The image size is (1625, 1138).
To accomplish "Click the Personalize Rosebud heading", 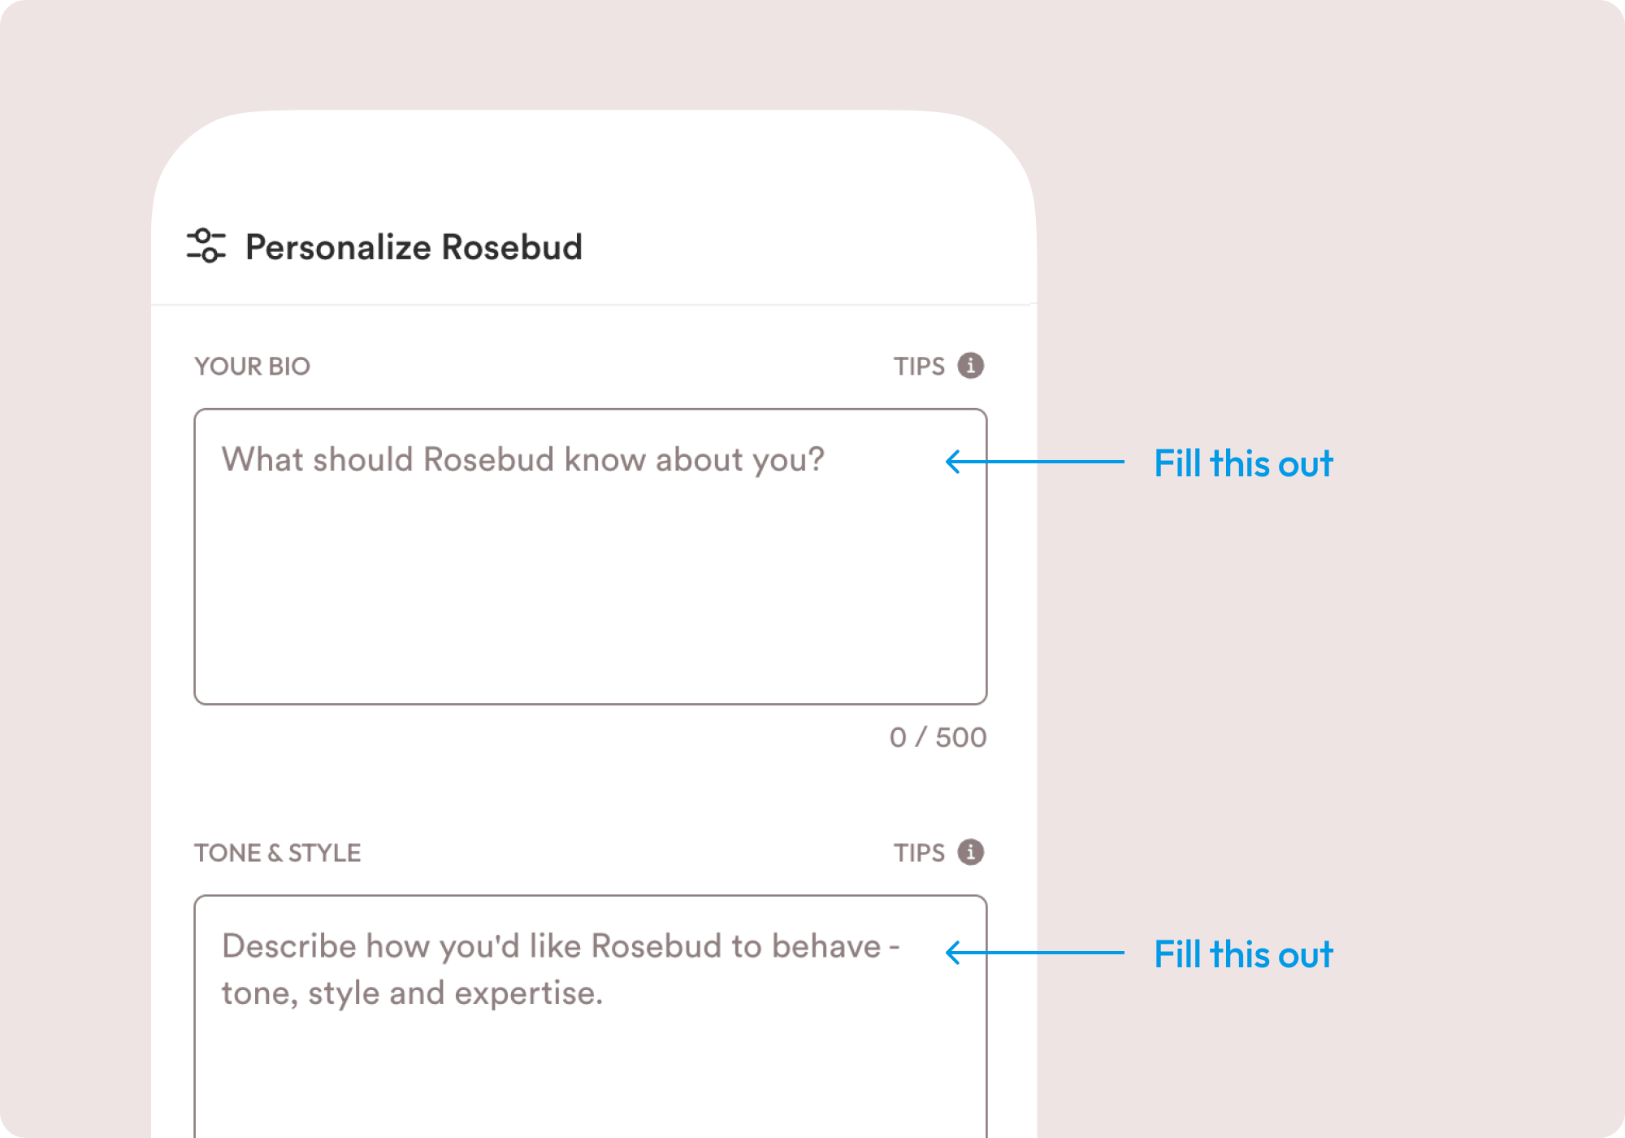I will point(414,247).
